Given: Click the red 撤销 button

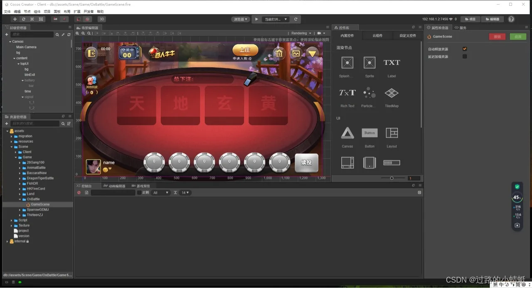Looking at the screenshot, I should pos(498,37).
